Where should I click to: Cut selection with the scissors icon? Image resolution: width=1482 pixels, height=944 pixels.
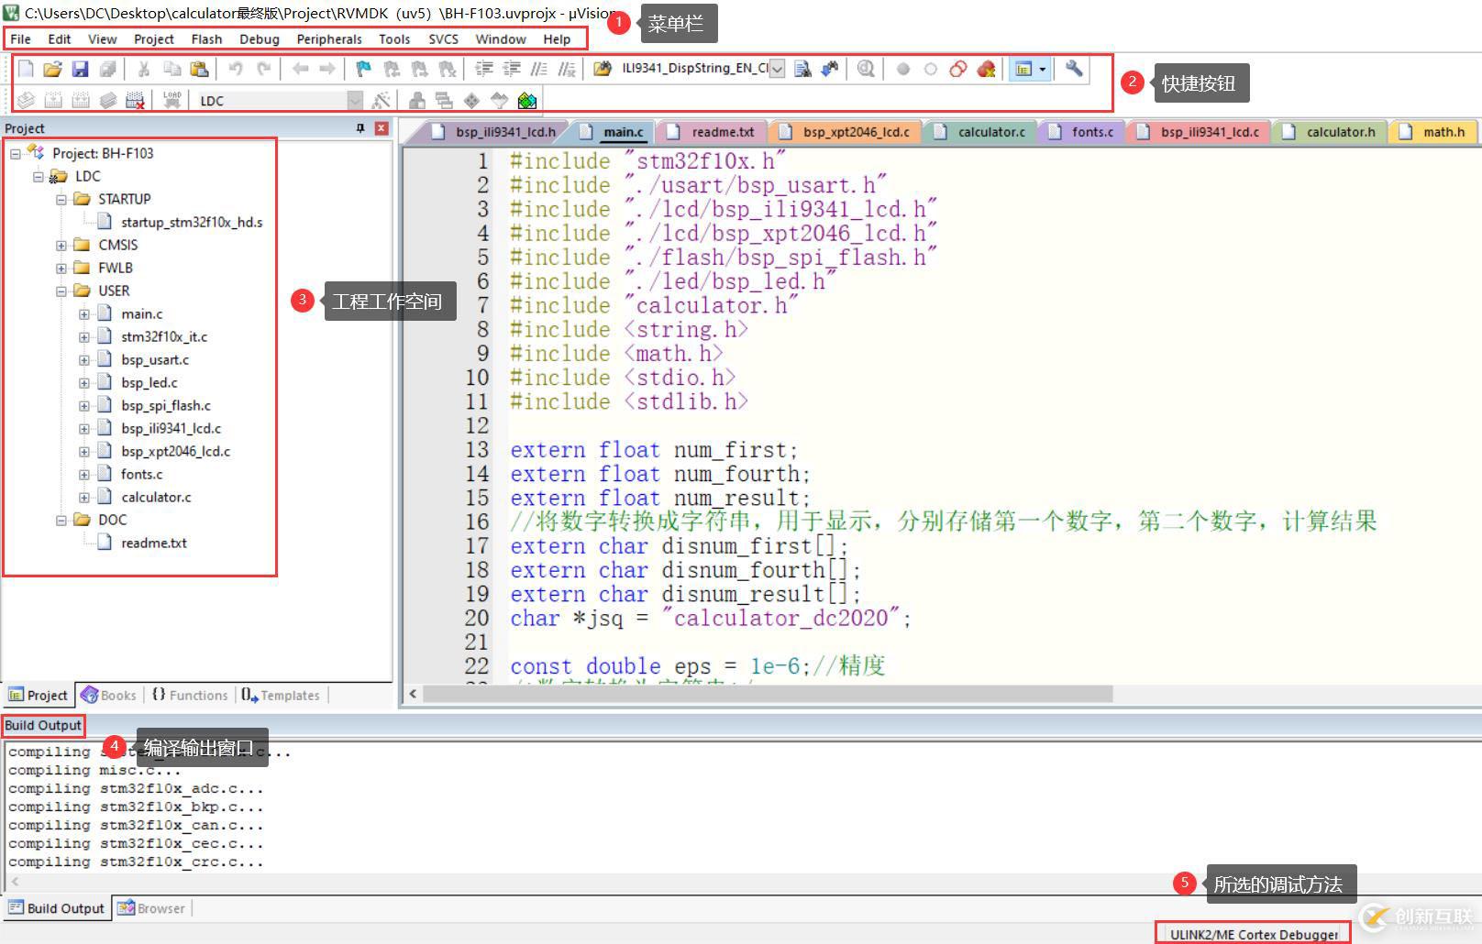click(144, 69)
